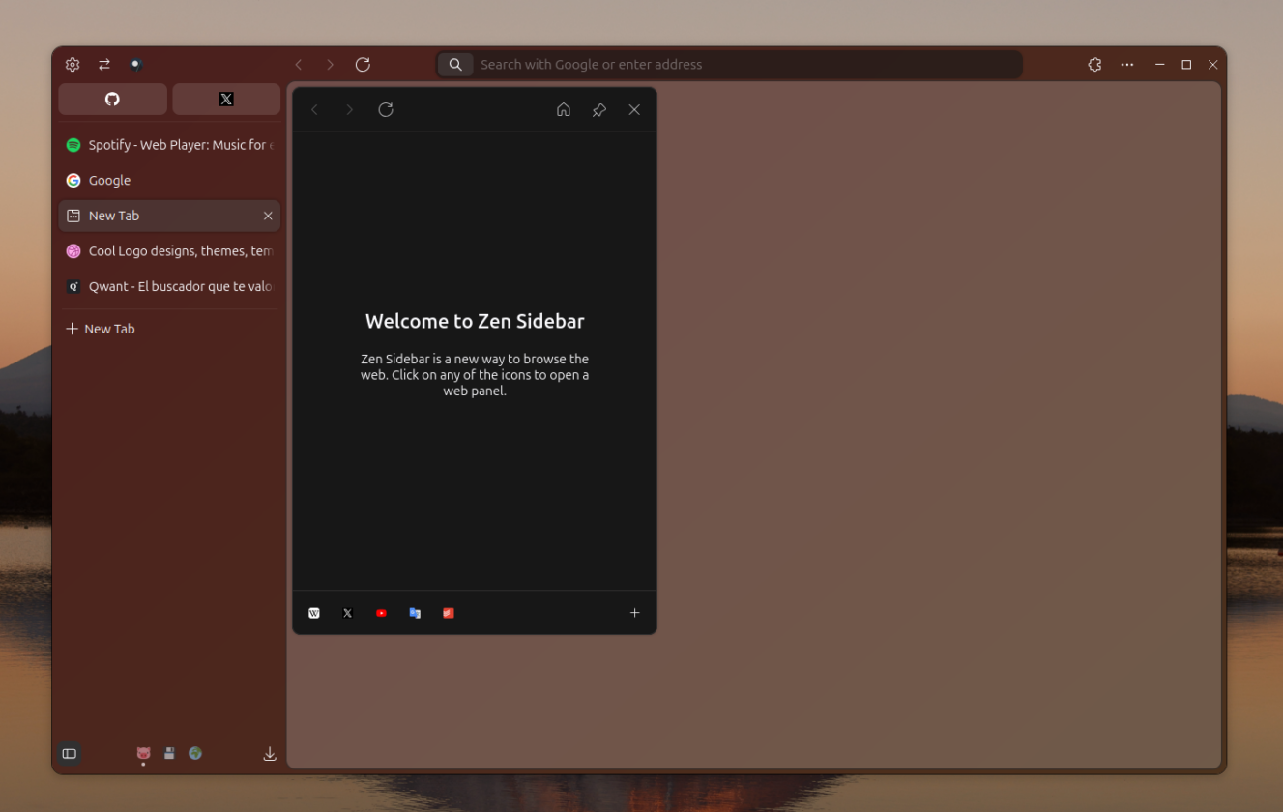Open the pinned GitHub essential
This screenshot has width=1283, height=812.
coord(112,99)
